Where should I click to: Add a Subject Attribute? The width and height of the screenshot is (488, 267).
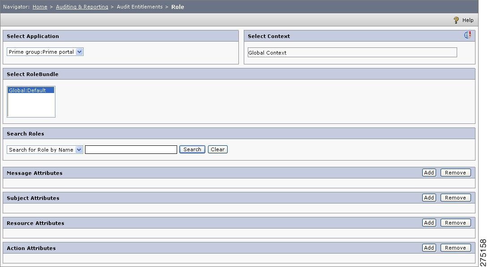(x=429, y=198)
